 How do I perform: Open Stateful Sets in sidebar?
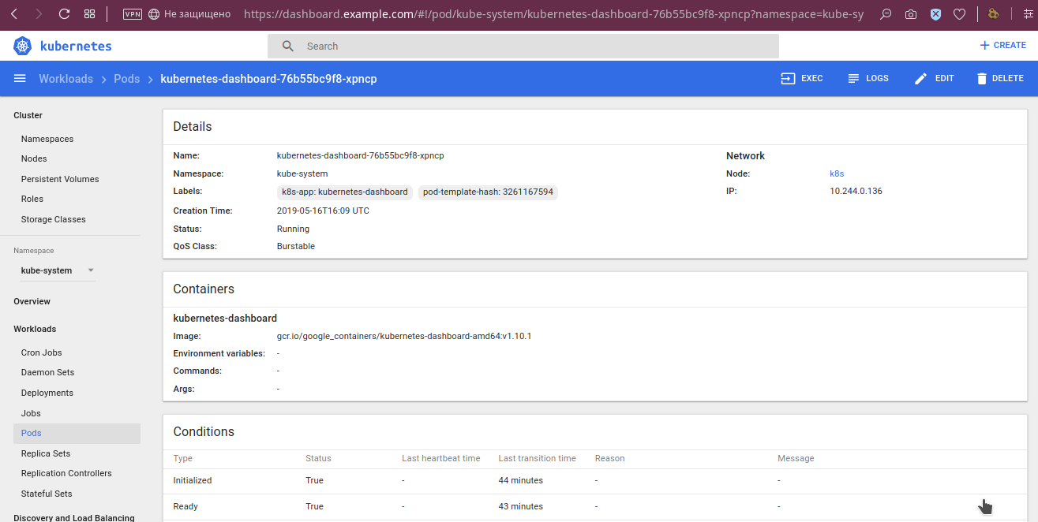47,494
